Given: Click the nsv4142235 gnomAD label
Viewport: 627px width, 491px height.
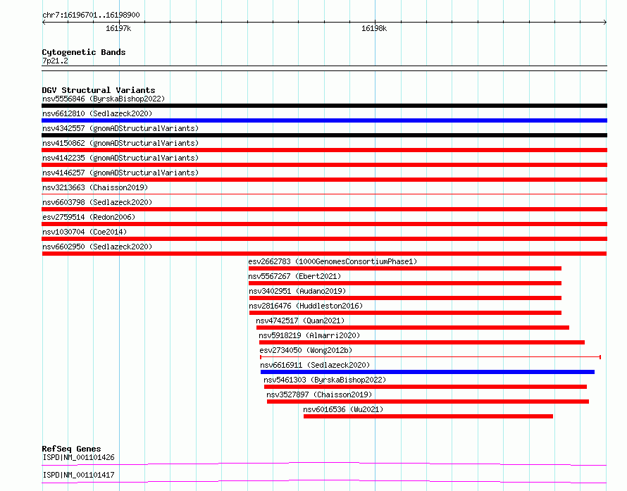Looking at the screenshot, I should (120, 158).
